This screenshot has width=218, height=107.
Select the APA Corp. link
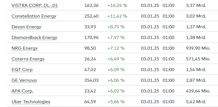[x=22, y=91]
